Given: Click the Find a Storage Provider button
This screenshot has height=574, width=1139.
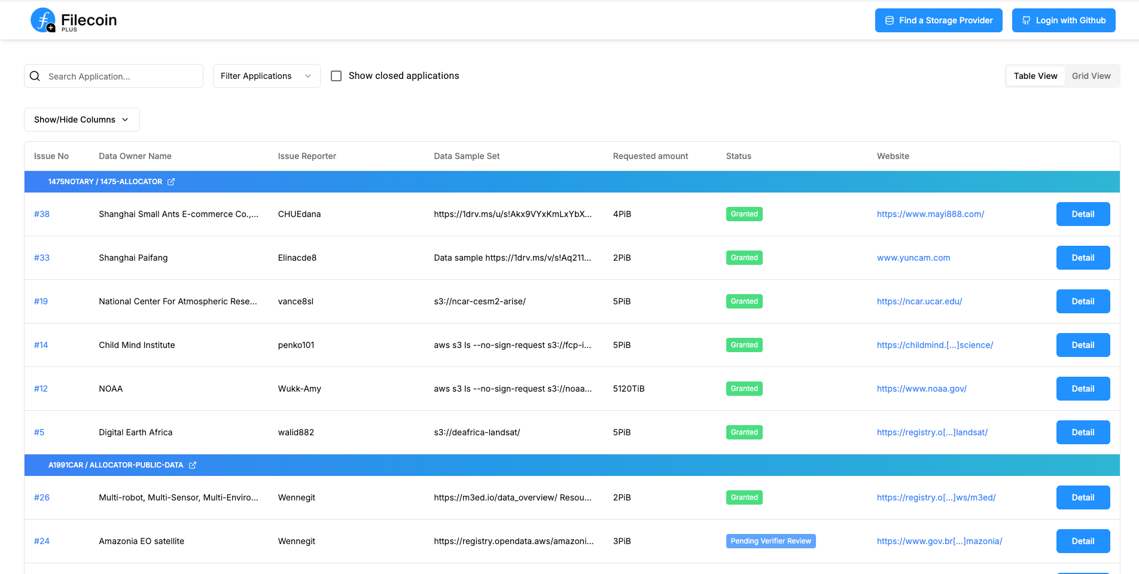Looking at the screenshot, I should (x=939, y=20).
